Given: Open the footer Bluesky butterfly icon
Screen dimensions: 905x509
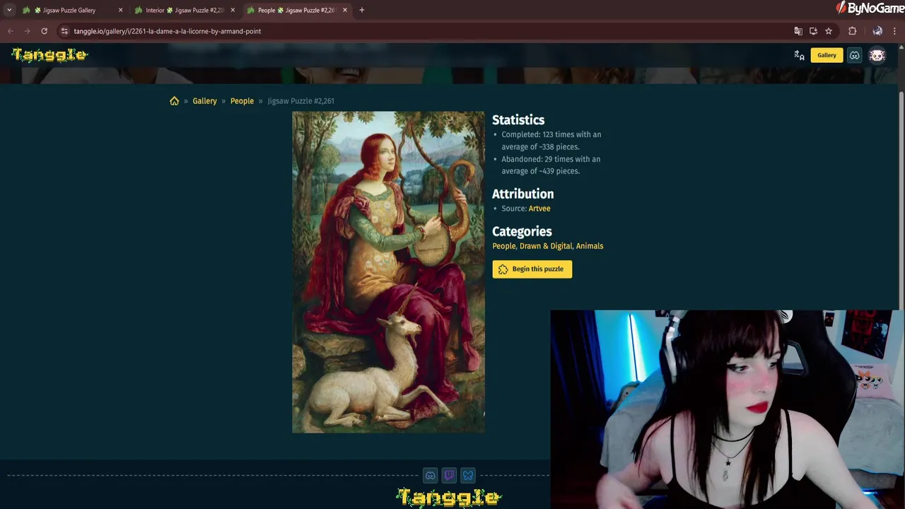Looking at the screenshot, I should (467, 476).
